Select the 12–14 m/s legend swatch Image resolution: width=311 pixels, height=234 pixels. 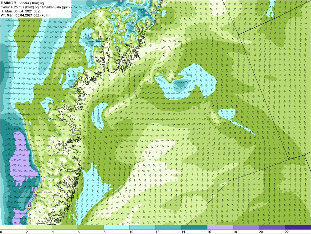[168, 227]
